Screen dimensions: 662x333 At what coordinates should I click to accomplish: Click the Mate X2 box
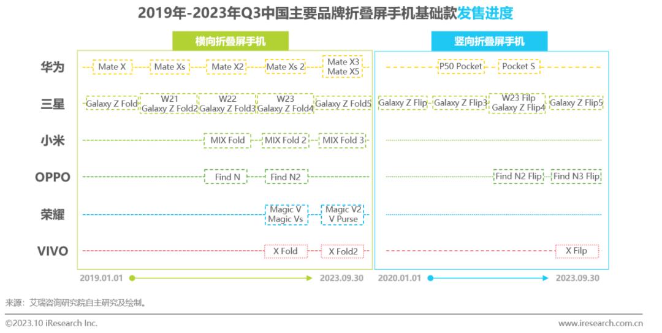(227, 67)
